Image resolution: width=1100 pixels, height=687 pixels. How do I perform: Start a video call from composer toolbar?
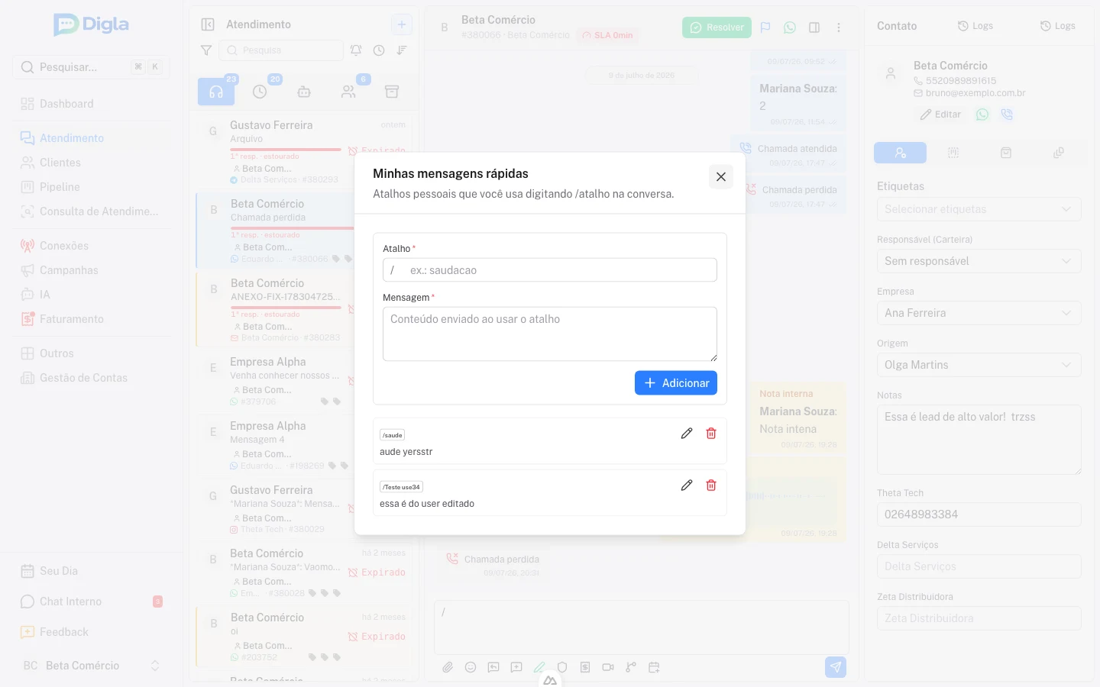point(608,667)
